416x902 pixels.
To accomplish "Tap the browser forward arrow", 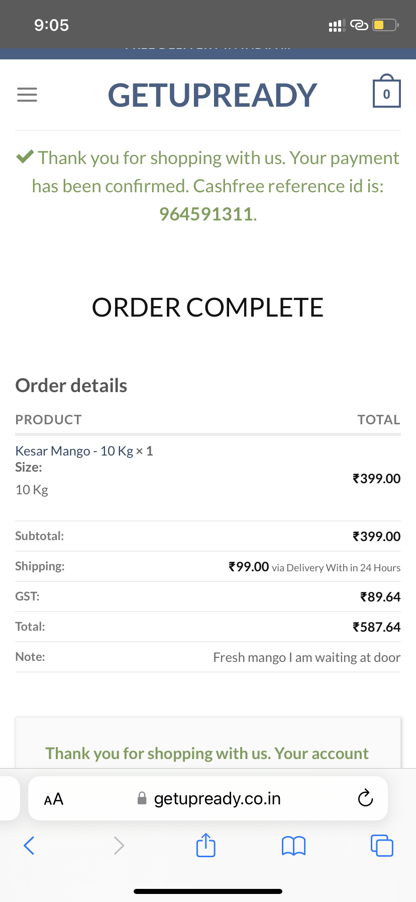I will pos(119,846).
